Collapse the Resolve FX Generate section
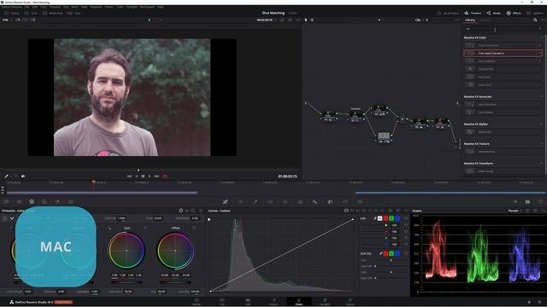Screen dimensions: 547x307 tap(541, 96)
